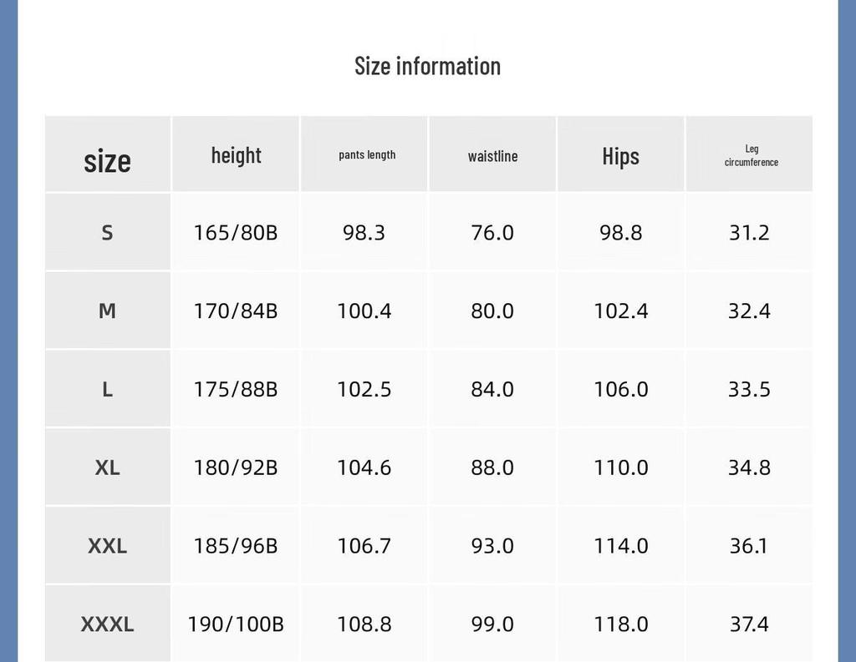Select the 36.1 leg circumference cell
The width and height of the screenshot is (856, 662).
tap(749, 546)
